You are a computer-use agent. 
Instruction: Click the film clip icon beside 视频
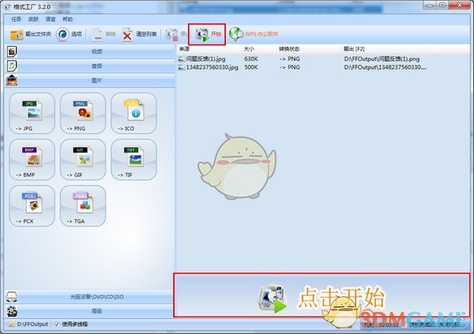coord(12,51)
